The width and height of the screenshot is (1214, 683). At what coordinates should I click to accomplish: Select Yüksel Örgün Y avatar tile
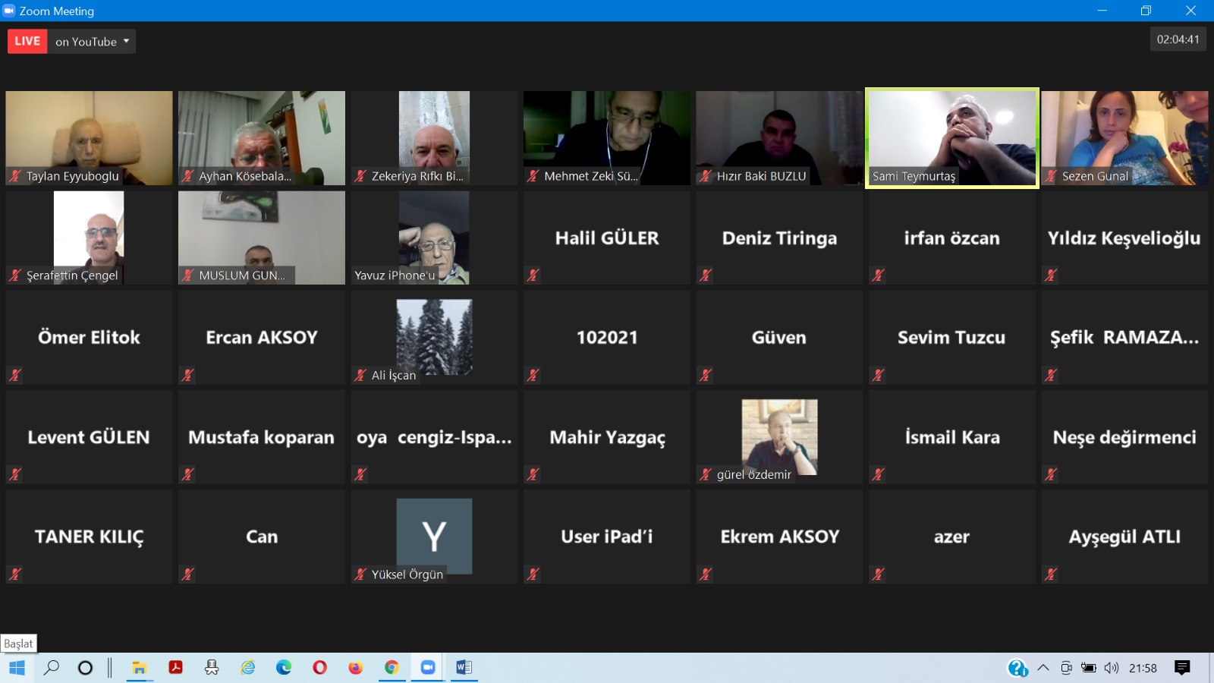click(434, 537)
